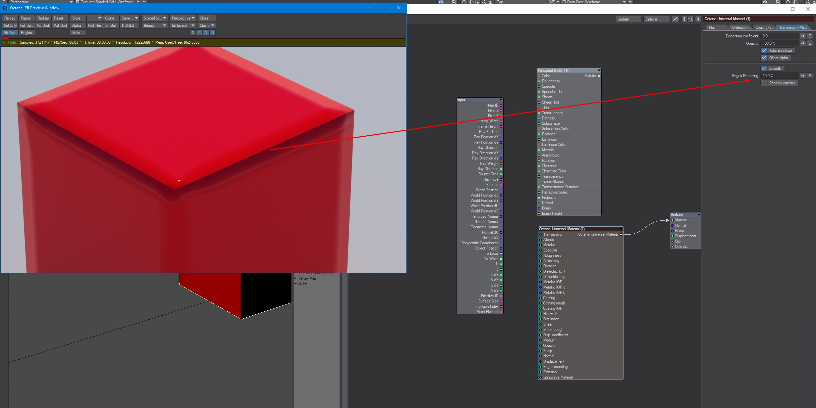
Task: Click the Opacity value stepper arrows
Action: click(x=803, y=43)
